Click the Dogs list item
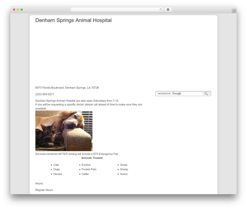Screen dimensions: 247x209 pos(56,169)
